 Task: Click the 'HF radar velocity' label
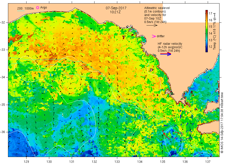tap(170, 43)
